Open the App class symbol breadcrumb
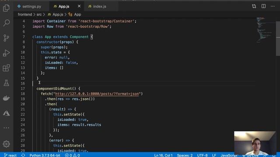The width and height of the screenshot is (280, 157). 75,14
